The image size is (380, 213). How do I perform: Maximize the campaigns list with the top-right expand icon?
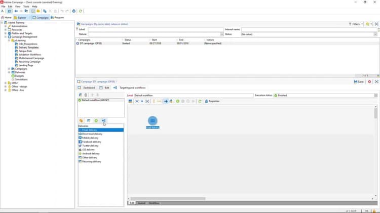click(x=376, y=24)
